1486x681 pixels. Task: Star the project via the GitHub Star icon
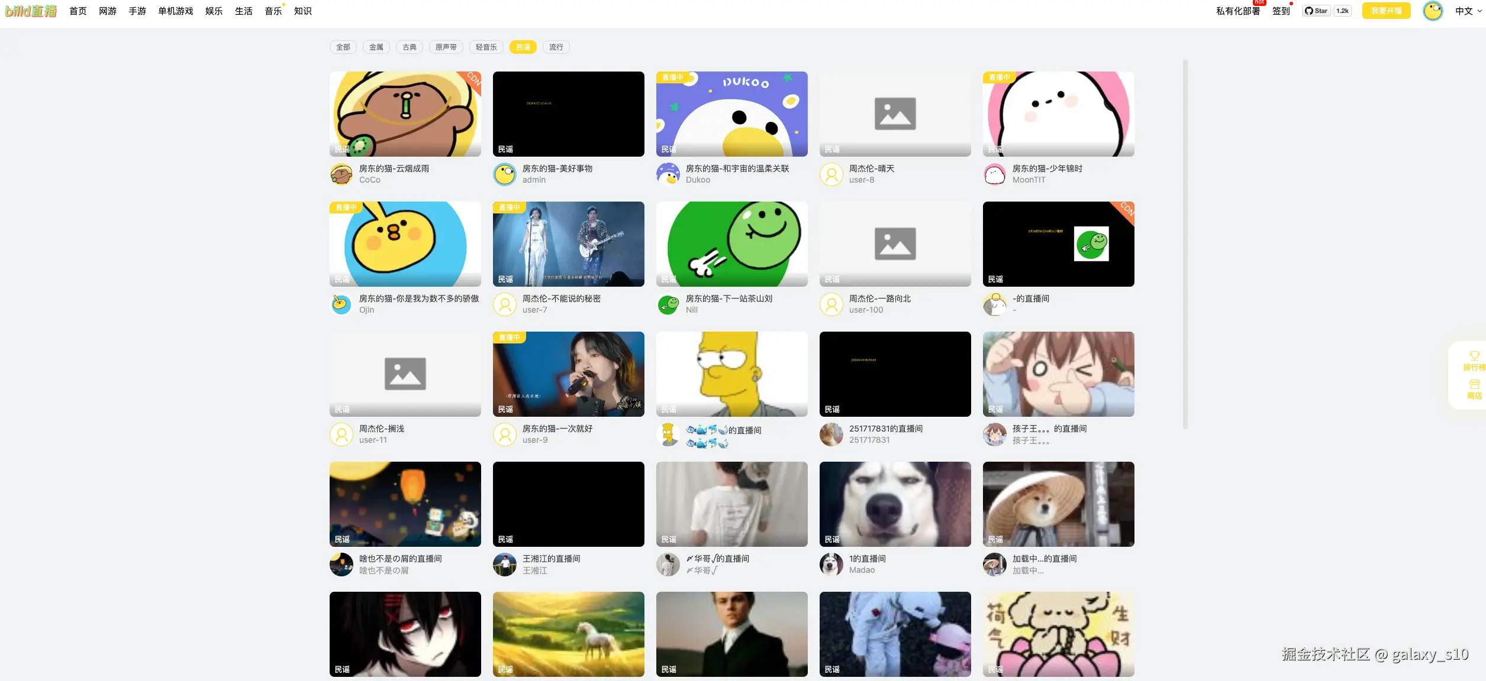coord(1315,10)
